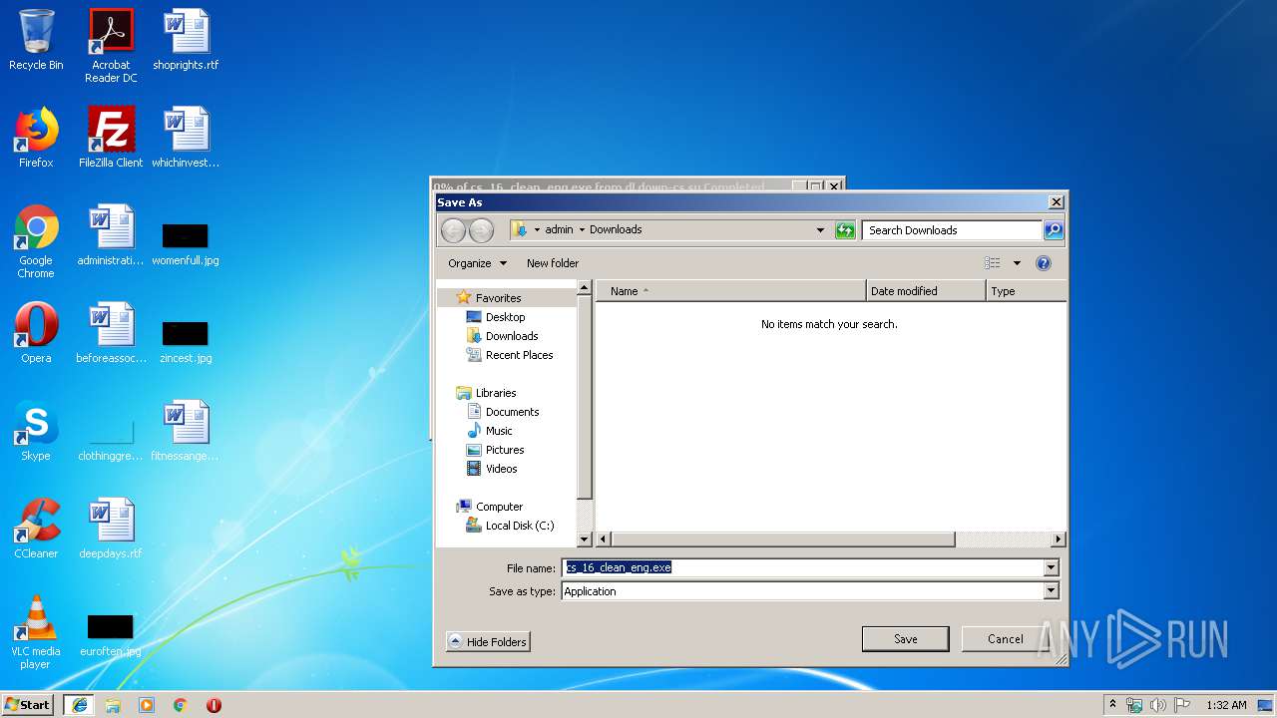Launch VLC media player shortcut

36,632
